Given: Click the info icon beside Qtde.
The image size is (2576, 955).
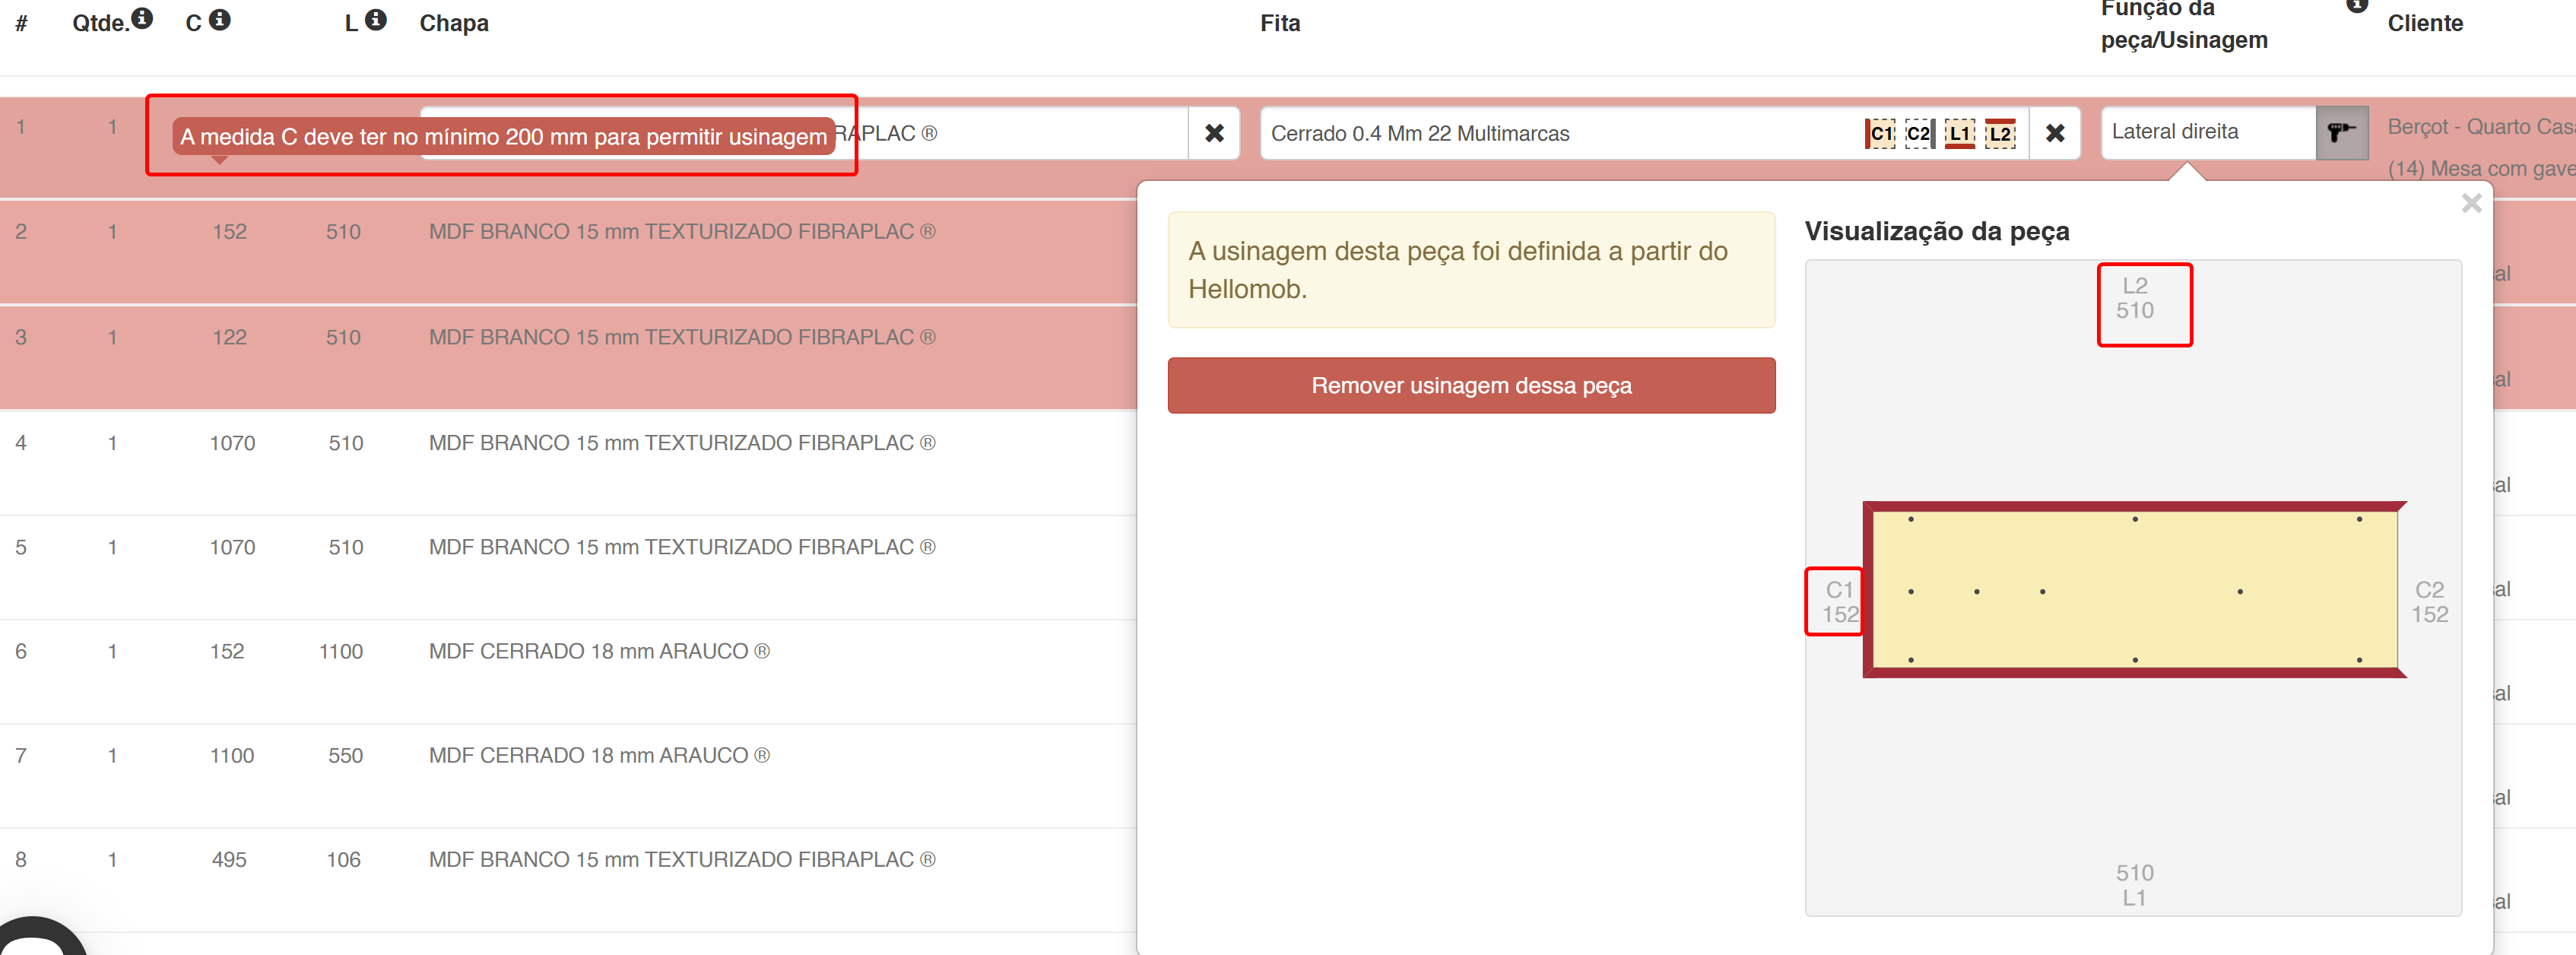Looking at the screenshot, I should [143, 19].
